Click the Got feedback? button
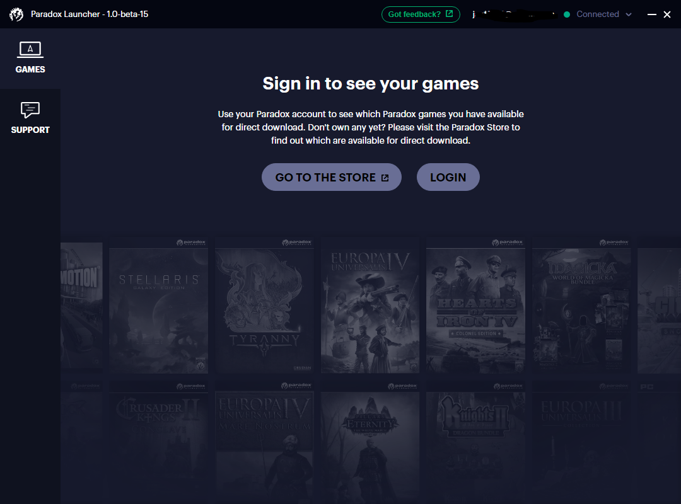681x504 pixels. point(421,14)
